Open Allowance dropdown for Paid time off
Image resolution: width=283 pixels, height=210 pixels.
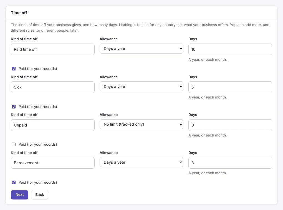pos(141,49)
